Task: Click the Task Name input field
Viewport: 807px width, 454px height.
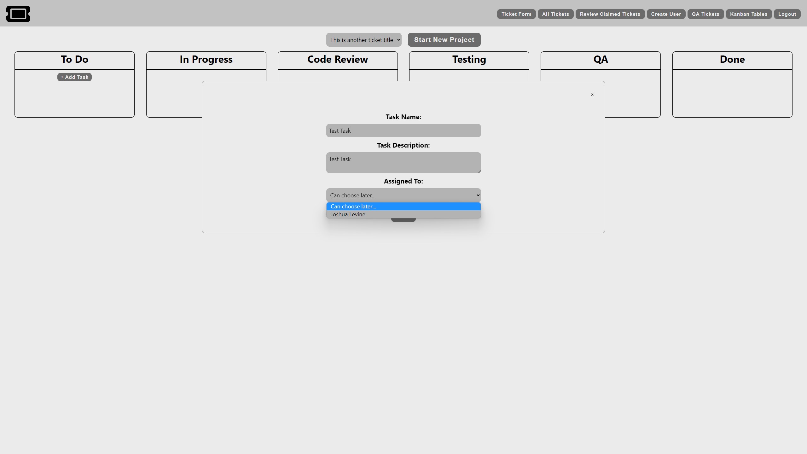Action: (403, 130)
